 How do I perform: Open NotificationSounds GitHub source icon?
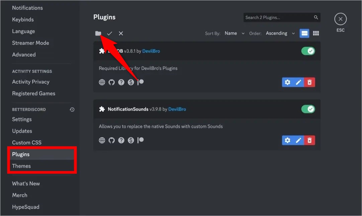click(x=111, y=140)
